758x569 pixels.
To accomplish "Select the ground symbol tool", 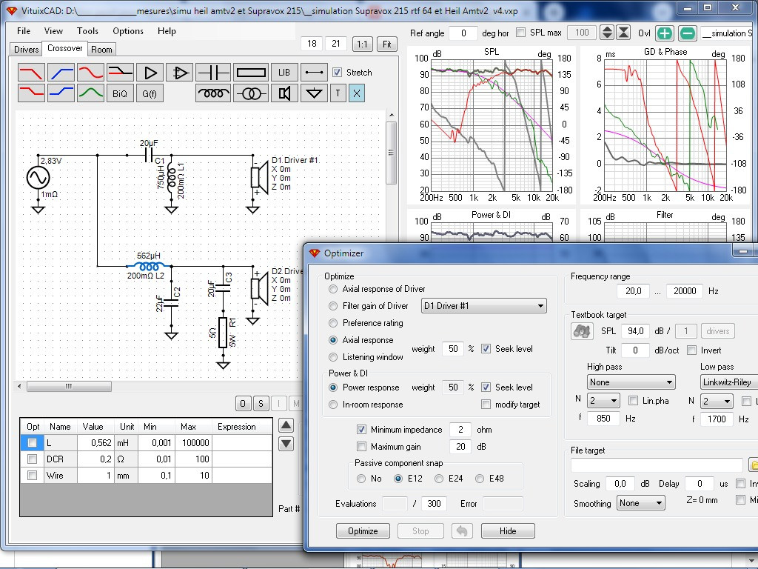I will tap(315, 93).
